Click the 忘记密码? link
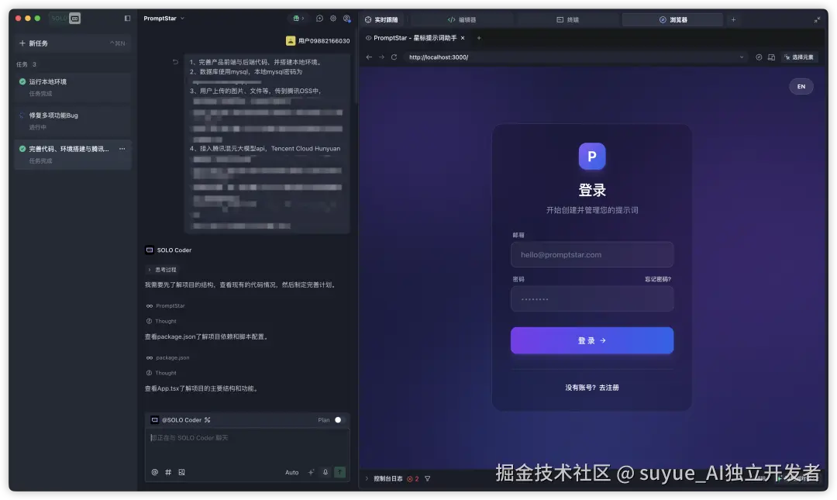Viewport: 837px width, 500px height. point(658,279)
